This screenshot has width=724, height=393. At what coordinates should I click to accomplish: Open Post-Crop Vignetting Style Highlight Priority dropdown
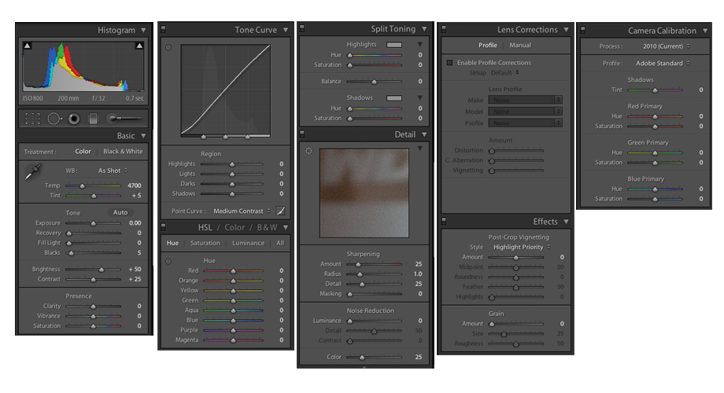pyautogui.click(x=522, y=248)
